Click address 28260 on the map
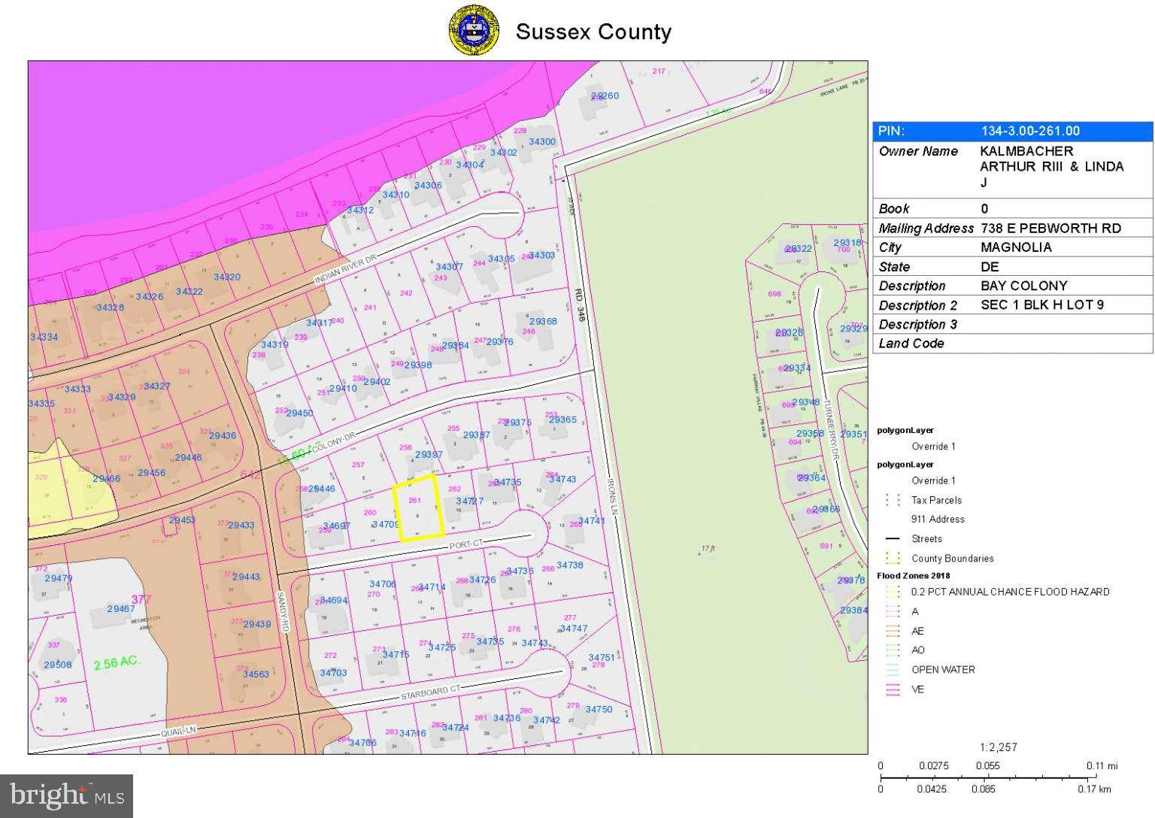 (x=605, y=95)
